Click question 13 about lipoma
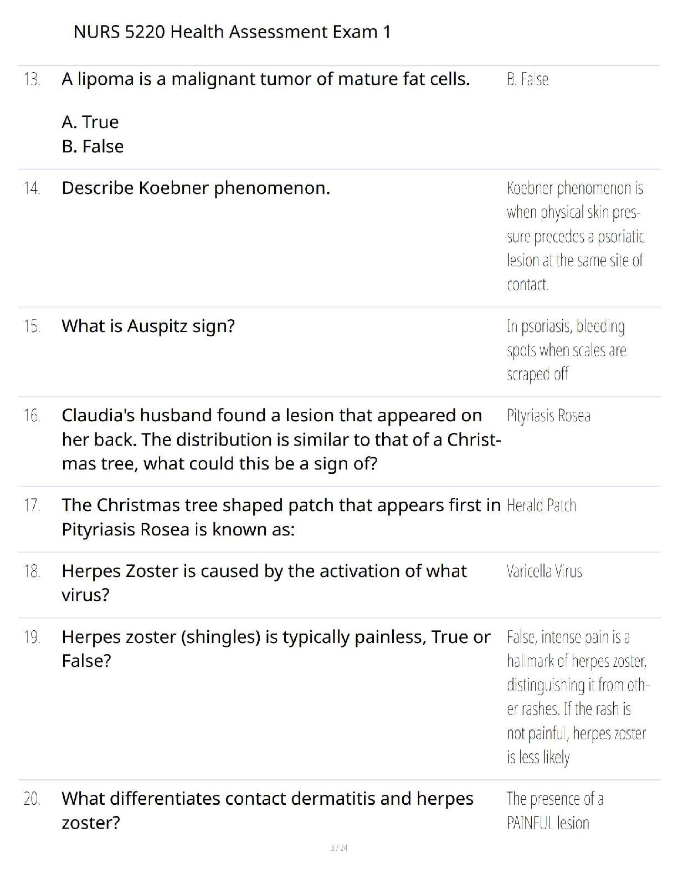The height and width of the screenshot is (878, 678). tap(266, 79)
